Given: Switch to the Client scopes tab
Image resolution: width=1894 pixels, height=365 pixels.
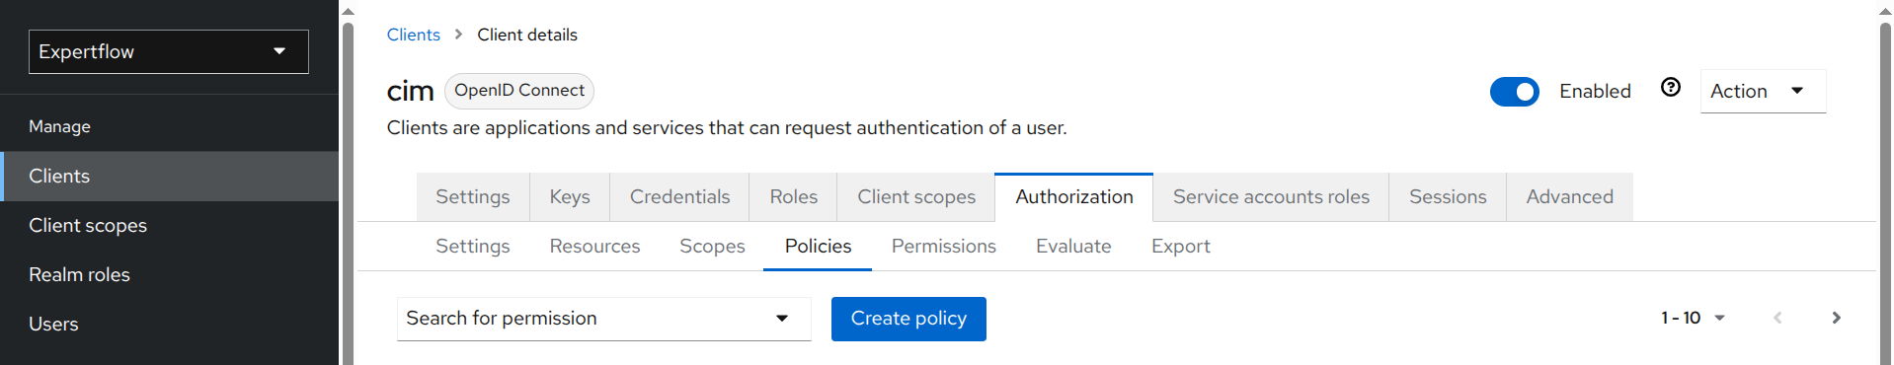Looking at the screenshot, I should [x=915, y=196].
